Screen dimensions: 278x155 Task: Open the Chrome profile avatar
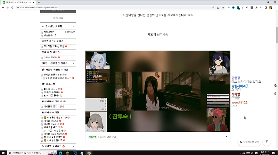pyautogui.click(x=270, y=7)
